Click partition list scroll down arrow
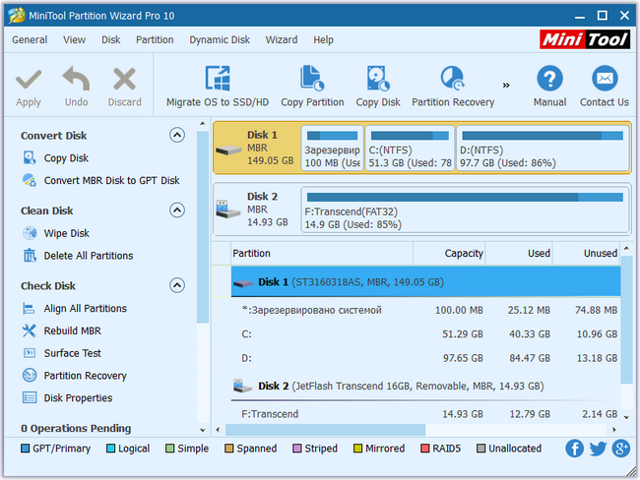 [x=626, y=417]
